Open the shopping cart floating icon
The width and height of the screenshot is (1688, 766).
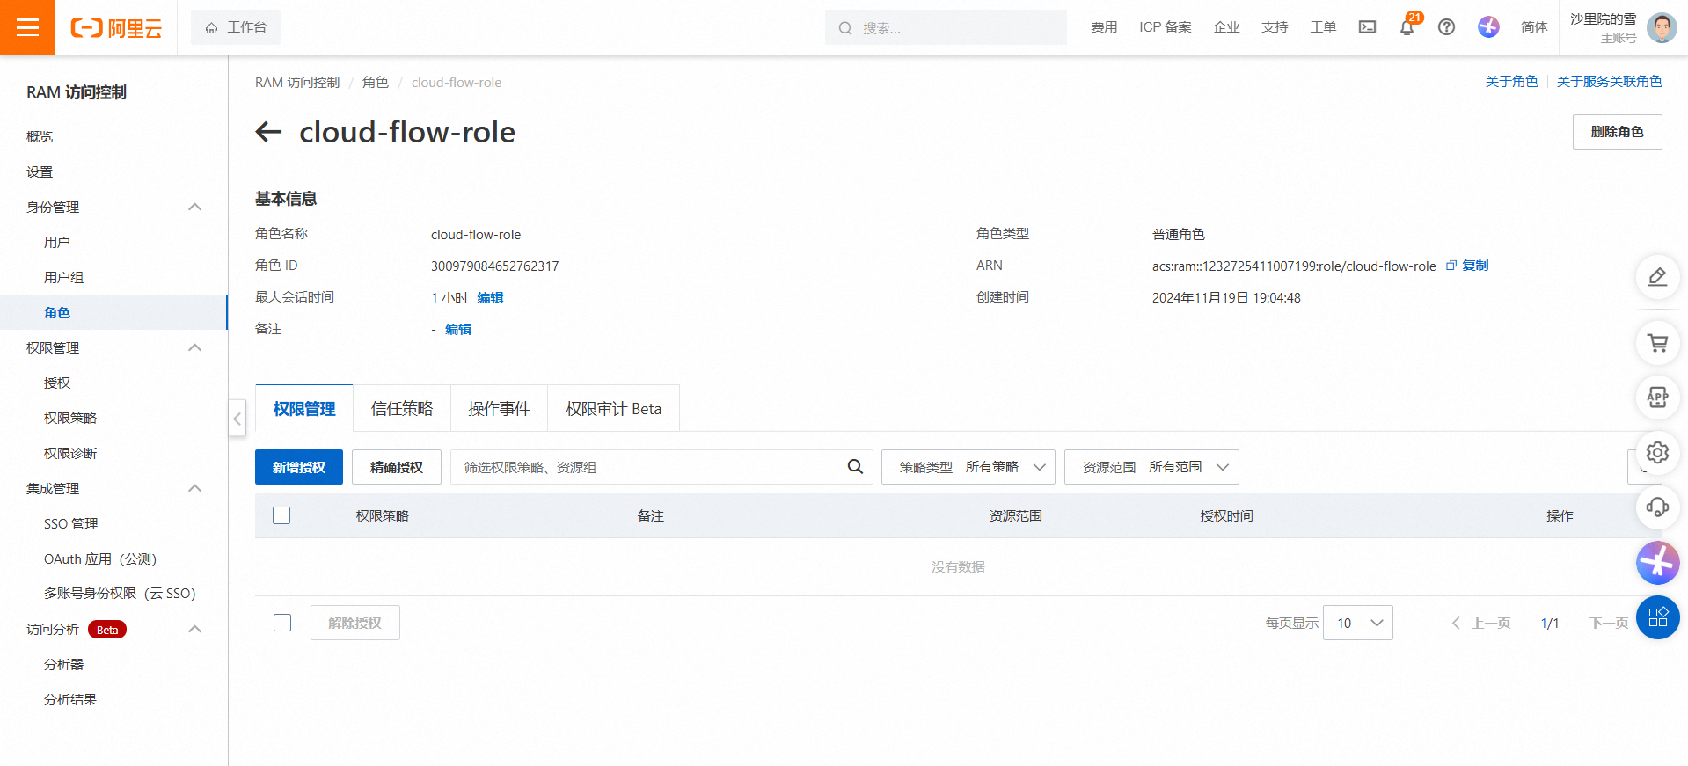coord(1657,343)
